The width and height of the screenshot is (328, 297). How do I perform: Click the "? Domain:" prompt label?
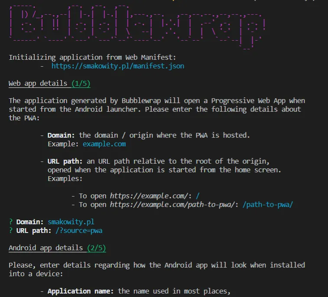pos(26,222)
